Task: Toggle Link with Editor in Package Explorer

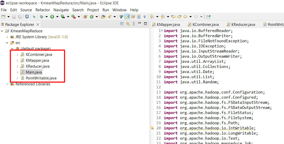Action: (x=128, y=24)
